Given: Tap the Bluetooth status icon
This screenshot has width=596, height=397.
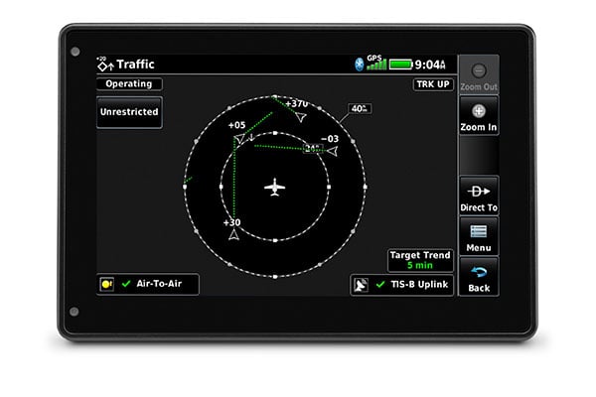Looking at the screenshot, I should (x=359, y=65).
